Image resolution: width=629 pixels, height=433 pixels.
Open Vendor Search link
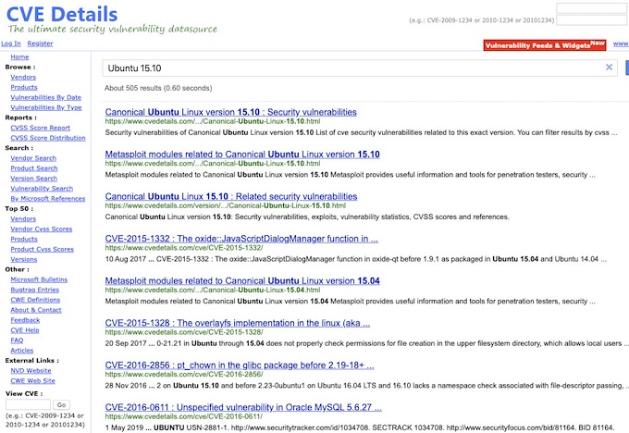(x=33, y=158)
